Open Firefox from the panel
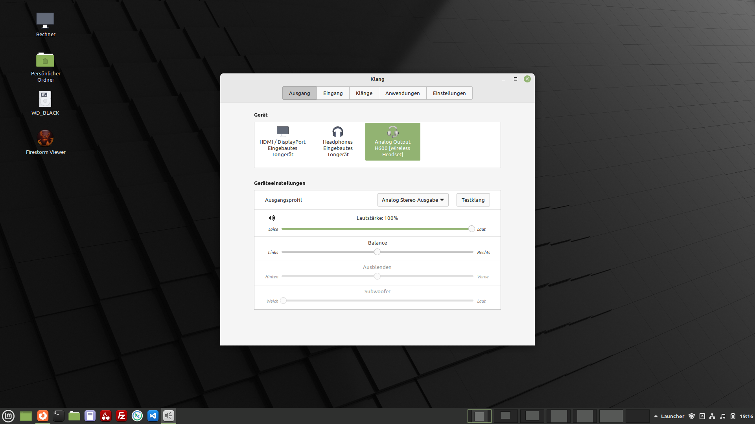Image resolution: width=755 pixels, height=424 pixels. (x=43, y=416)
